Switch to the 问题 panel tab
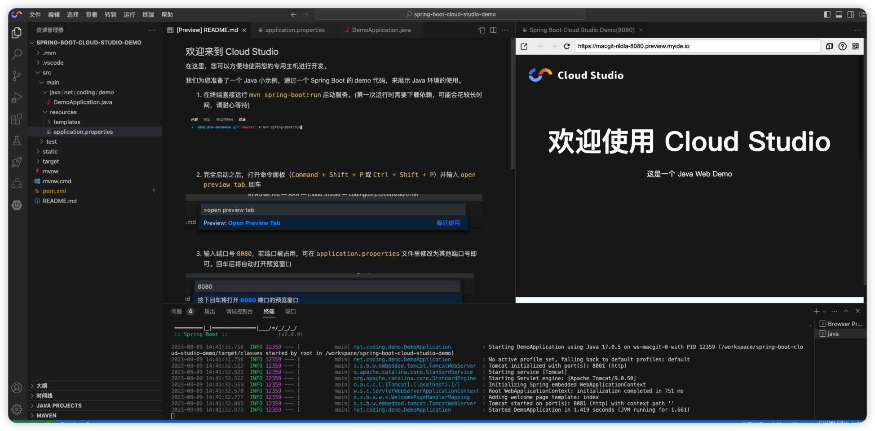 point(177,311)
